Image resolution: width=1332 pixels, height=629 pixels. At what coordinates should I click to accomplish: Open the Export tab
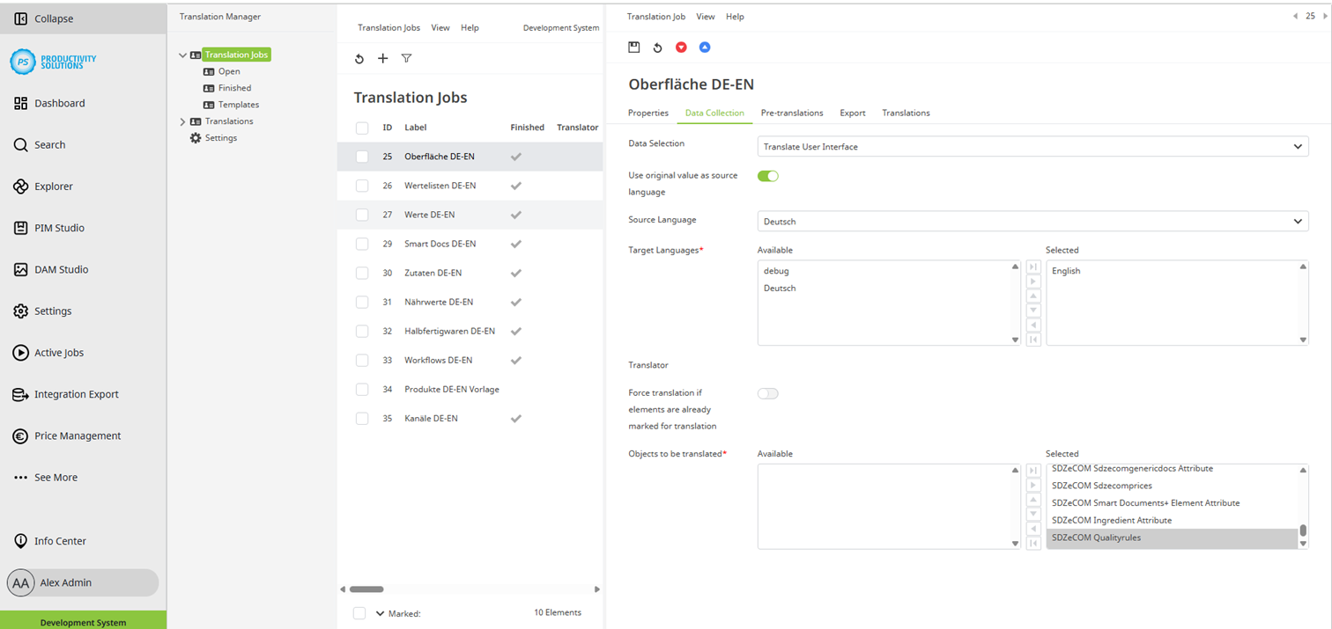(852, 113)
